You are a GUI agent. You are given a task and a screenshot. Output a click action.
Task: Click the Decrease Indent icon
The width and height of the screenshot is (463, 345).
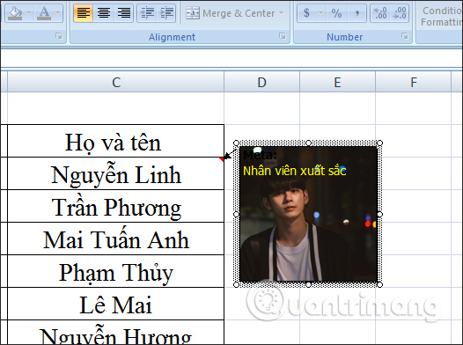click(147, 13)
